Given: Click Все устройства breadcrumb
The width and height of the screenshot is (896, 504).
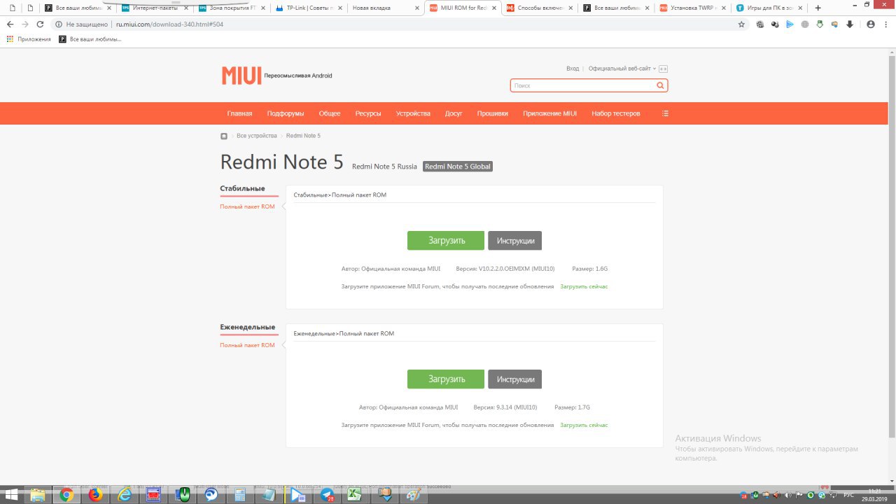Looking at the screenshot, I should 257,136.
